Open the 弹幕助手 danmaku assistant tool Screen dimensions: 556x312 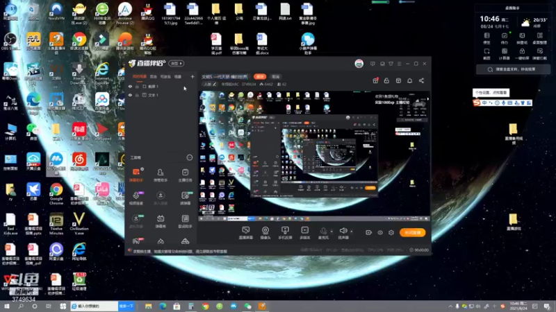(136, 175)
